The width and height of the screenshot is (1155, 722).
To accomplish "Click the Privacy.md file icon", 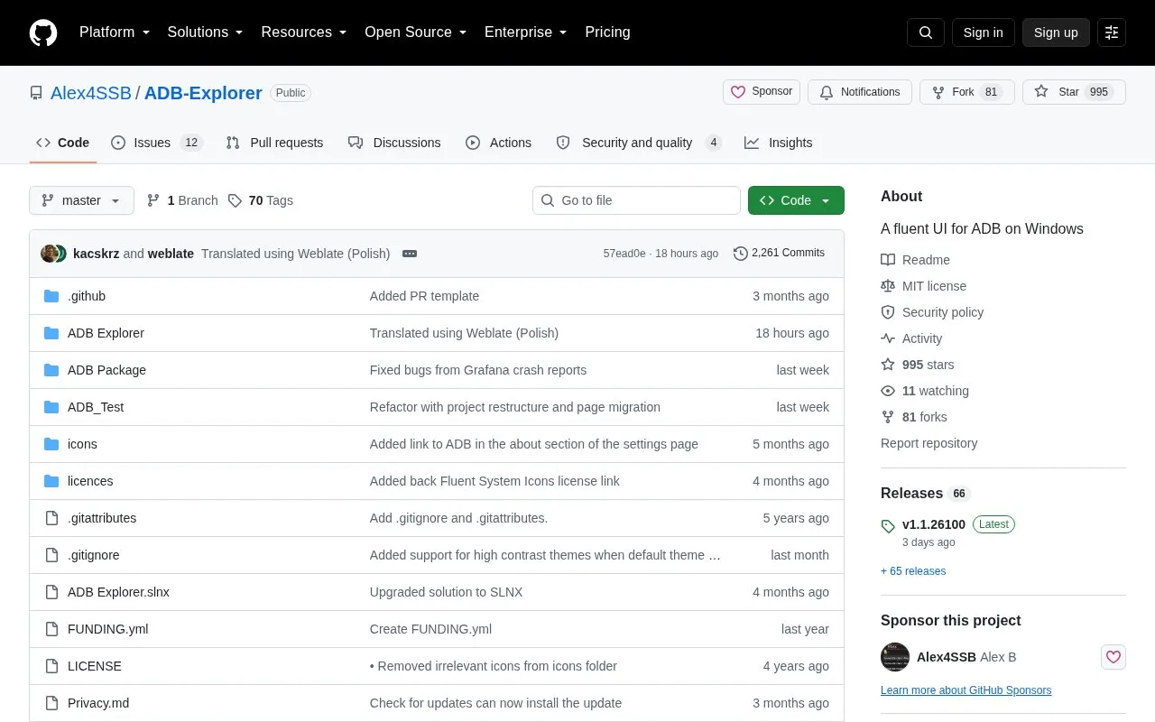I will pos(51,703).
